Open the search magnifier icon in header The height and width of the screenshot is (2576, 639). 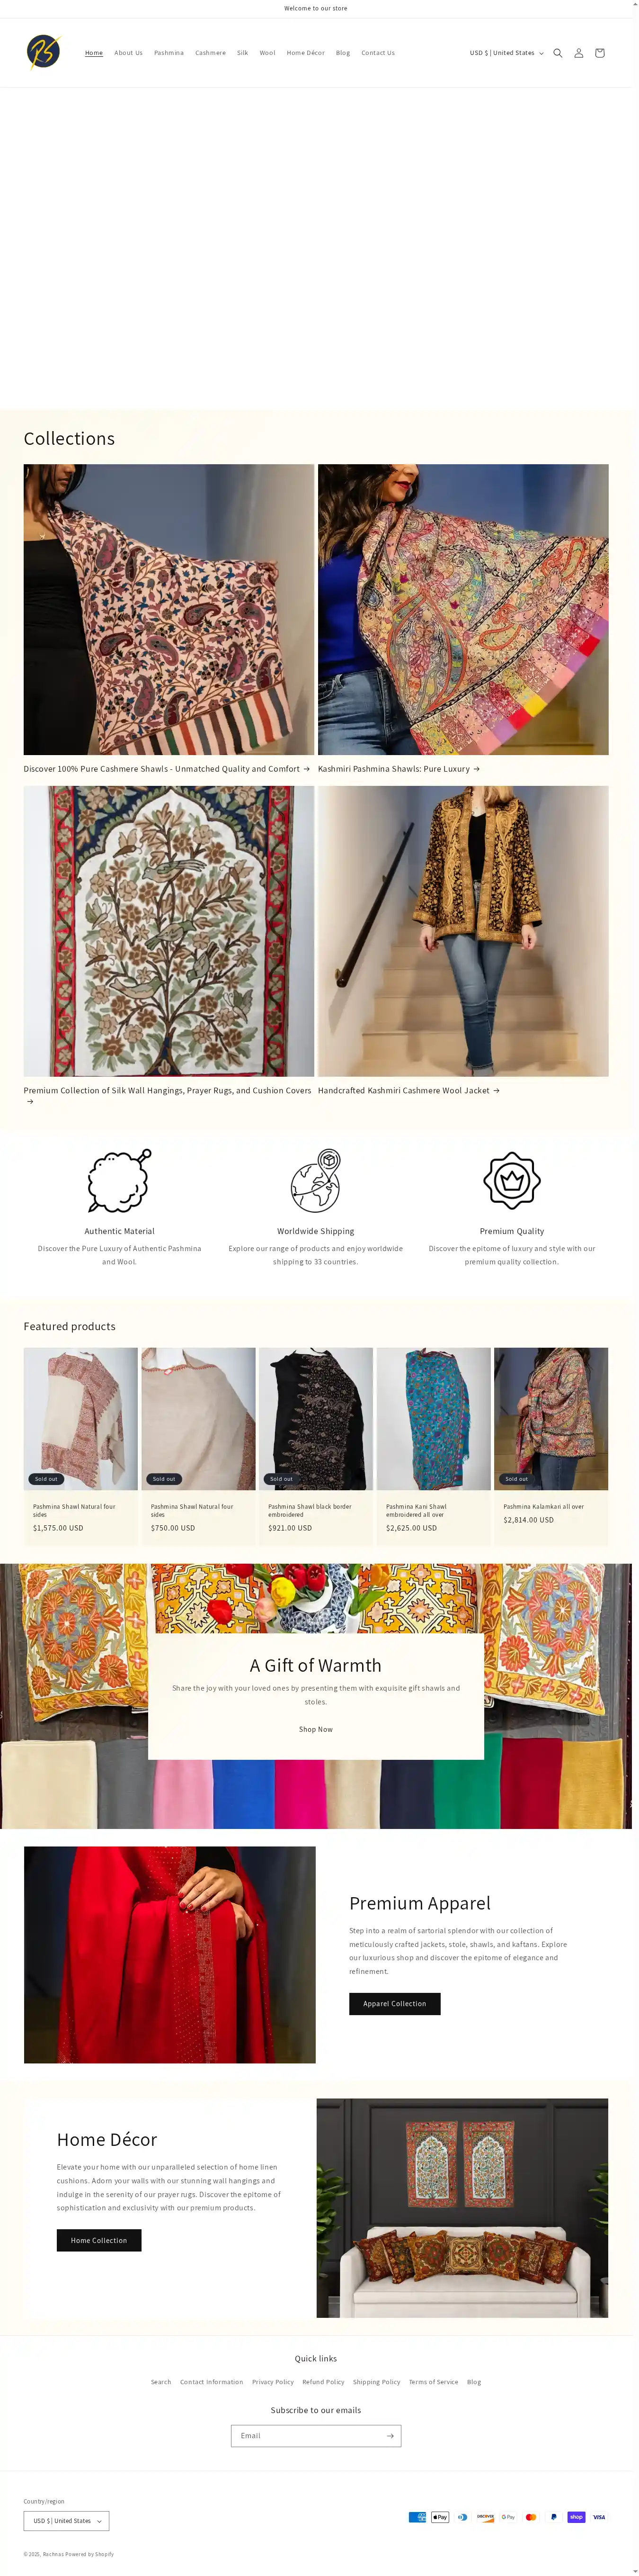[x=558, y=53]
